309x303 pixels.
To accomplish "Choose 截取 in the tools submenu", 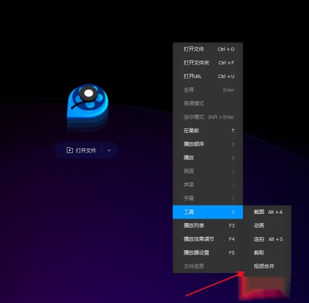I will tap(267, 253).
